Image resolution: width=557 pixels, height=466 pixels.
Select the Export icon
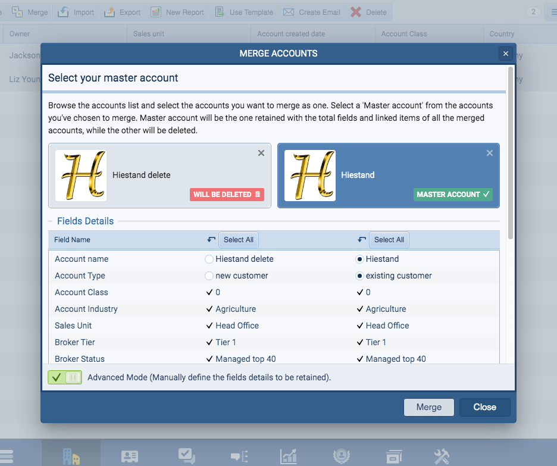(x=122, y=11)
